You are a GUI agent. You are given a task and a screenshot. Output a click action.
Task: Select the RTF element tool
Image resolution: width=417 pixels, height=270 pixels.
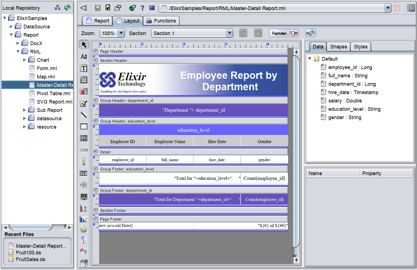(x=84, y=251)
